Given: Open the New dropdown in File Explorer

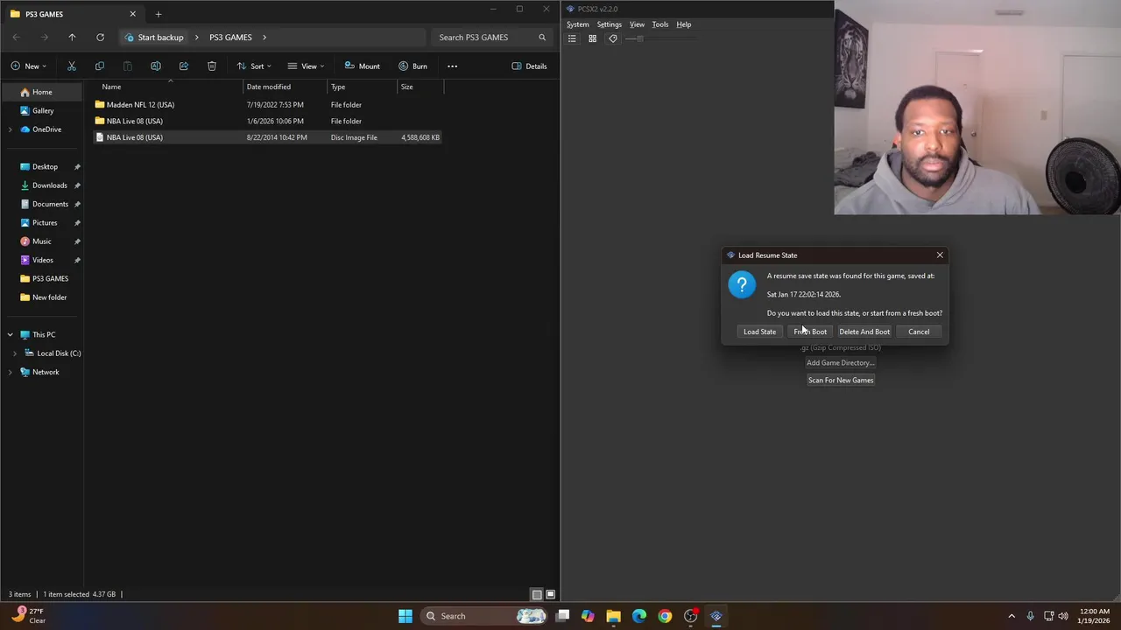Looking at the screenshot, I should [29, 66].
